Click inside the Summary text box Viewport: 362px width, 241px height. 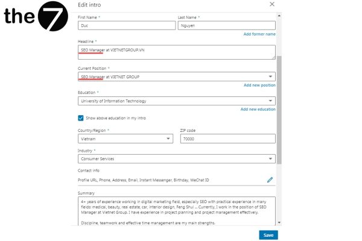coord(176,211)
